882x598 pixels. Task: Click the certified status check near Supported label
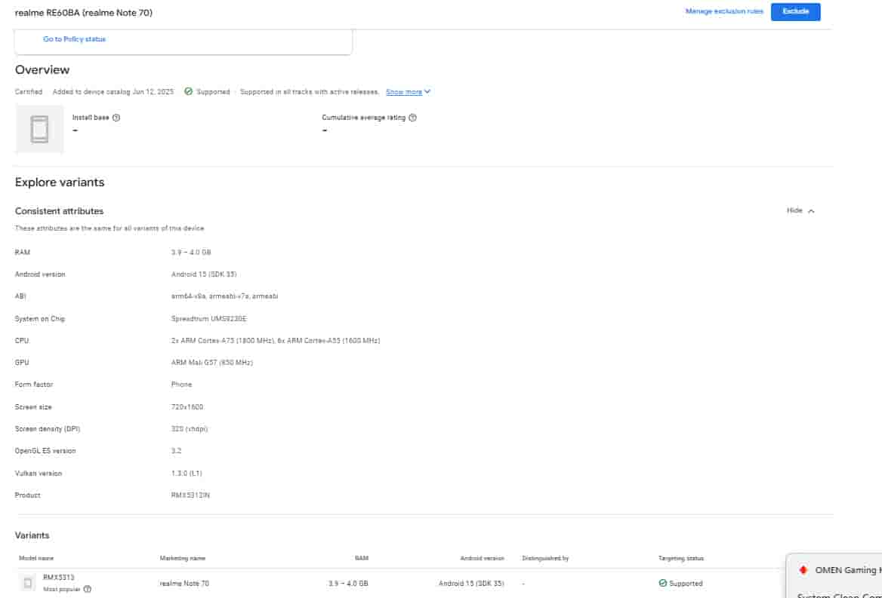pyautogui.click(x=188, y=91)
